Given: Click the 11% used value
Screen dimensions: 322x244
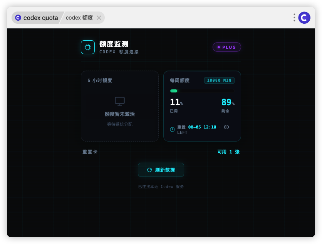Looking at the screenshot, I should [x=176, y=102].
